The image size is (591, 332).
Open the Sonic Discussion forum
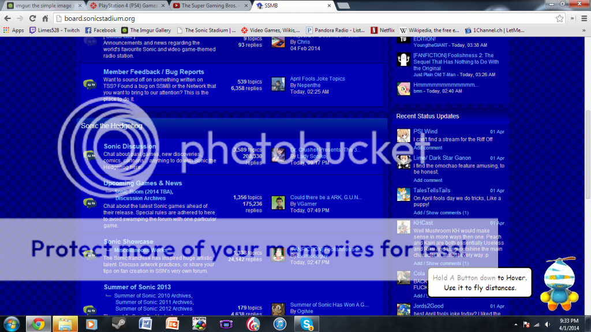(x=130, y=146)
